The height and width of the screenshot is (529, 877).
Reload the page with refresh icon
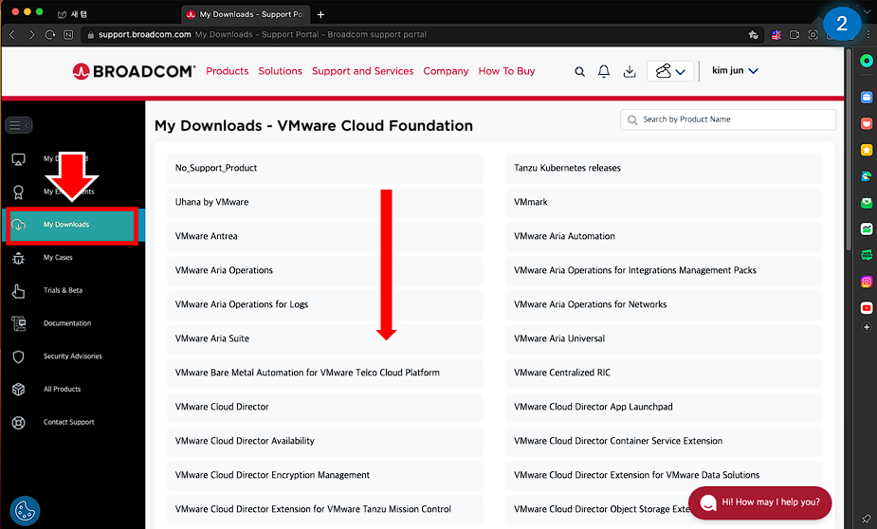pos(50,35)
